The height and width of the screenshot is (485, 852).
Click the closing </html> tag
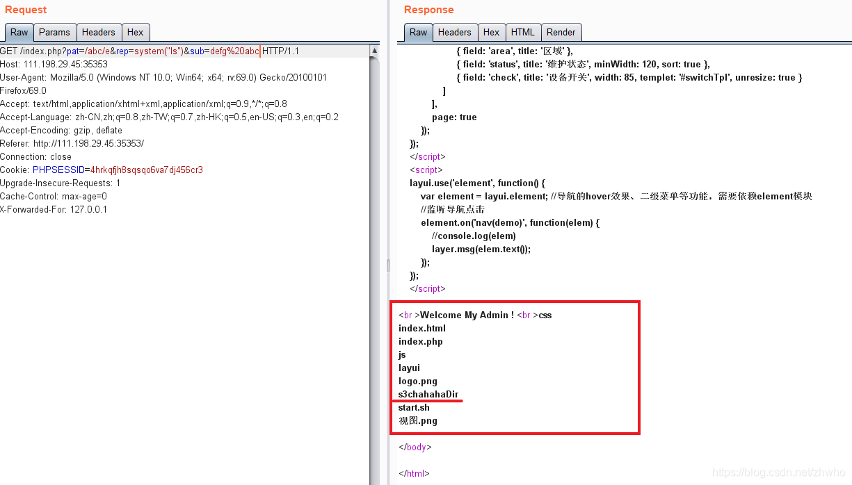(x=415, y=473)
